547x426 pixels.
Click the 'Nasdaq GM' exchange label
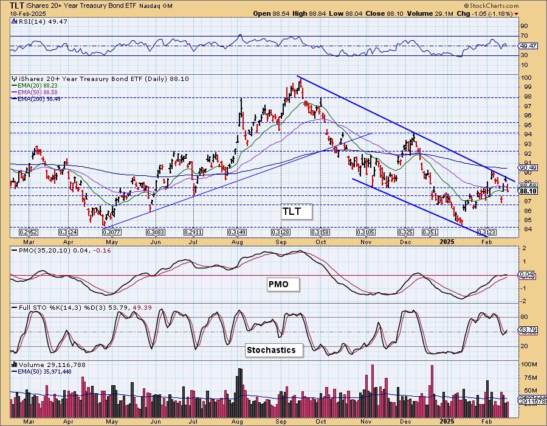pos(156,6)
